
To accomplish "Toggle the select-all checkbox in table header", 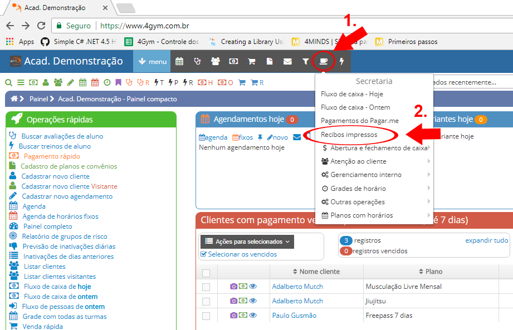I will (x=206, y=273).
